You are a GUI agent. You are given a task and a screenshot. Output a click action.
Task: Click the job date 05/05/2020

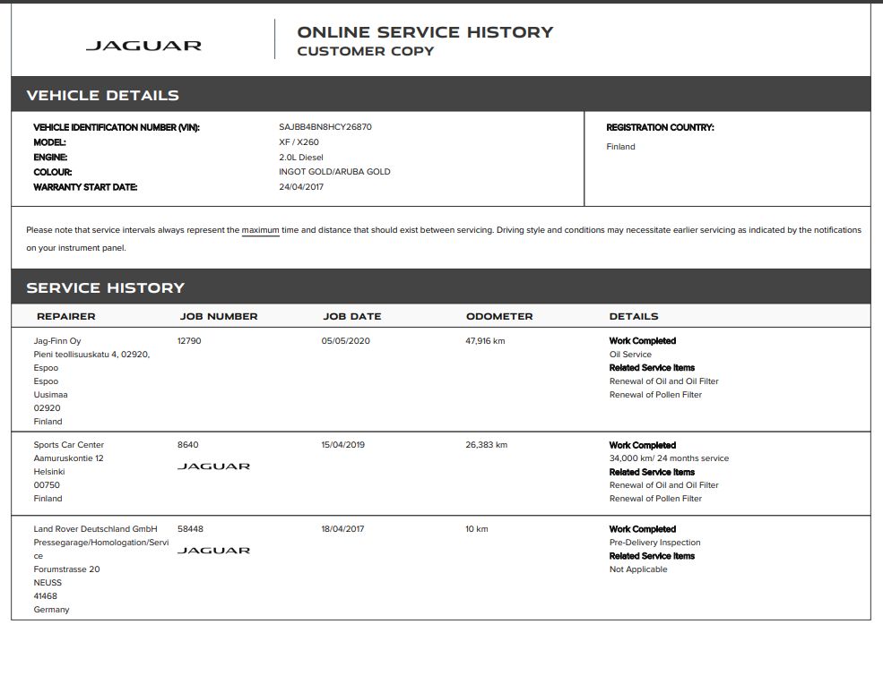pos(345,341)
